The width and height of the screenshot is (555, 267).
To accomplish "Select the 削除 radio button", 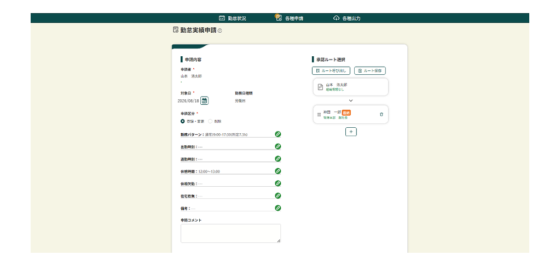I will coord(210,121).
